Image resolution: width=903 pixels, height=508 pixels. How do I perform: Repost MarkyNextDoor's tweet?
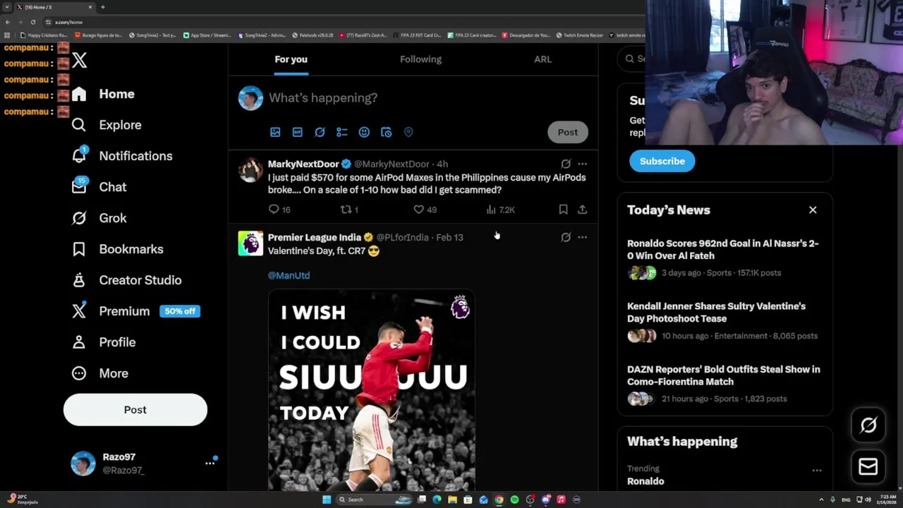[349, 210]
